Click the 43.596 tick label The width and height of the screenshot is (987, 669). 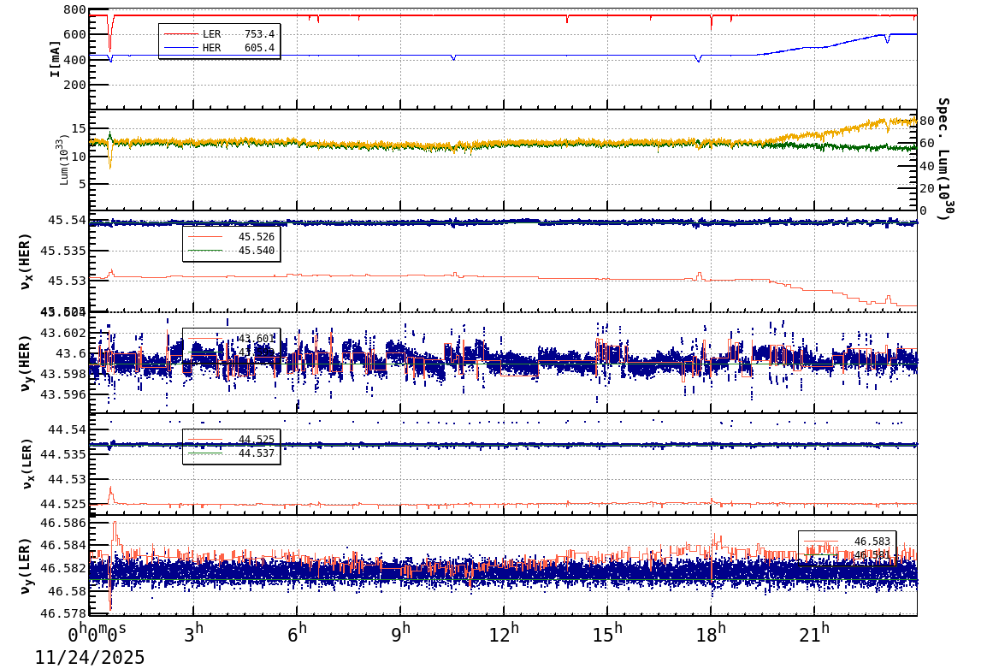point(63,394)
